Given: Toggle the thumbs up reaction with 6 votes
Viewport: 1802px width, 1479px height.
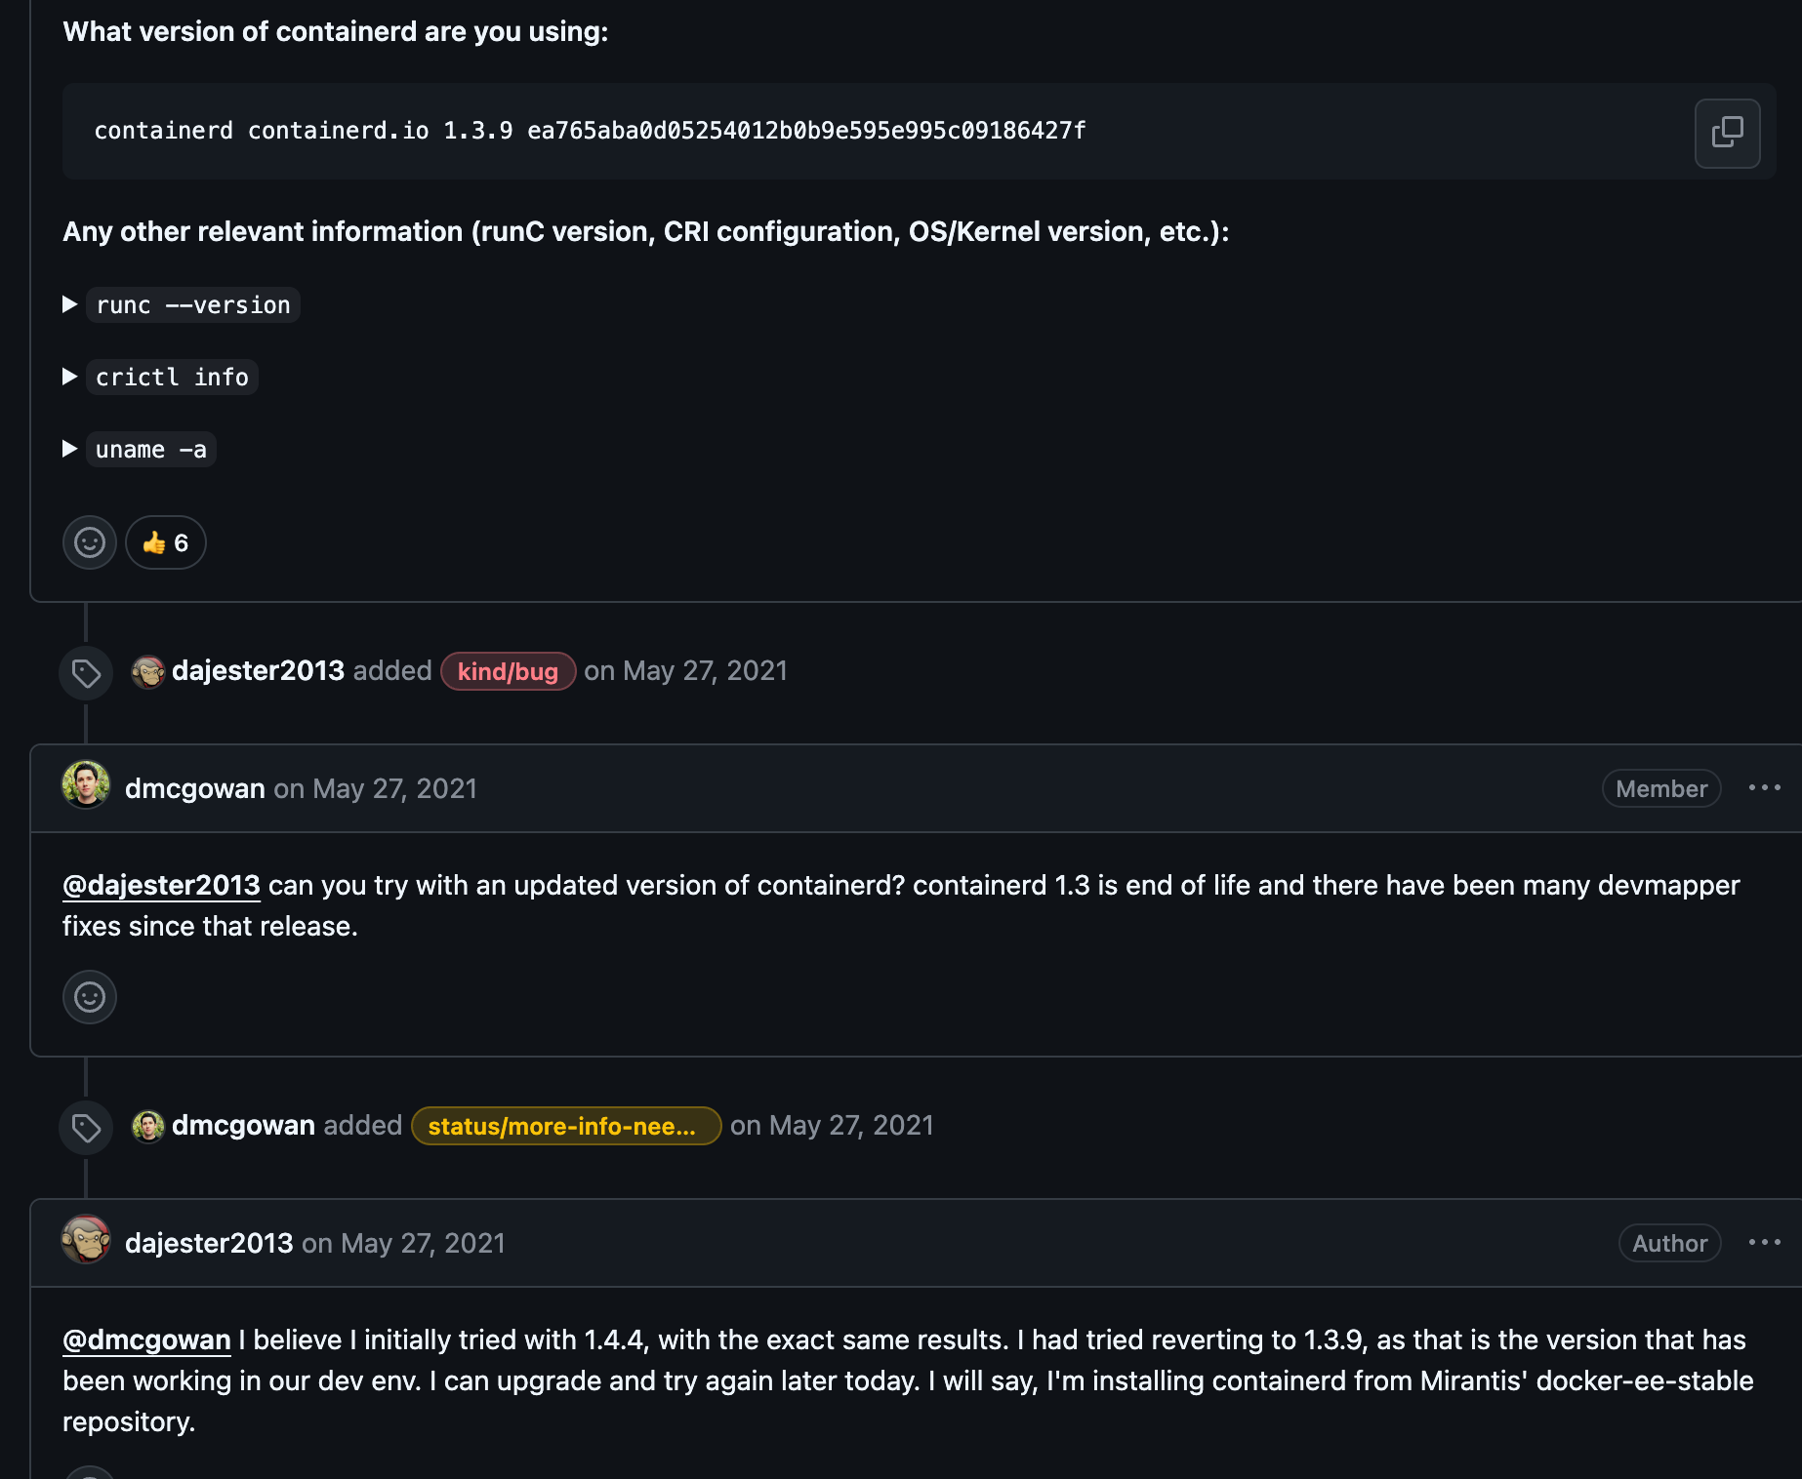Looking at the screenshot, I should [x=166, y=542].
